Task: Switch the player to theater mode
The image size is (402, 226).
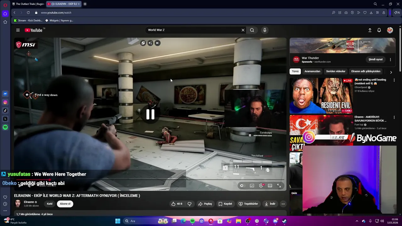Action: coord(270,186)
